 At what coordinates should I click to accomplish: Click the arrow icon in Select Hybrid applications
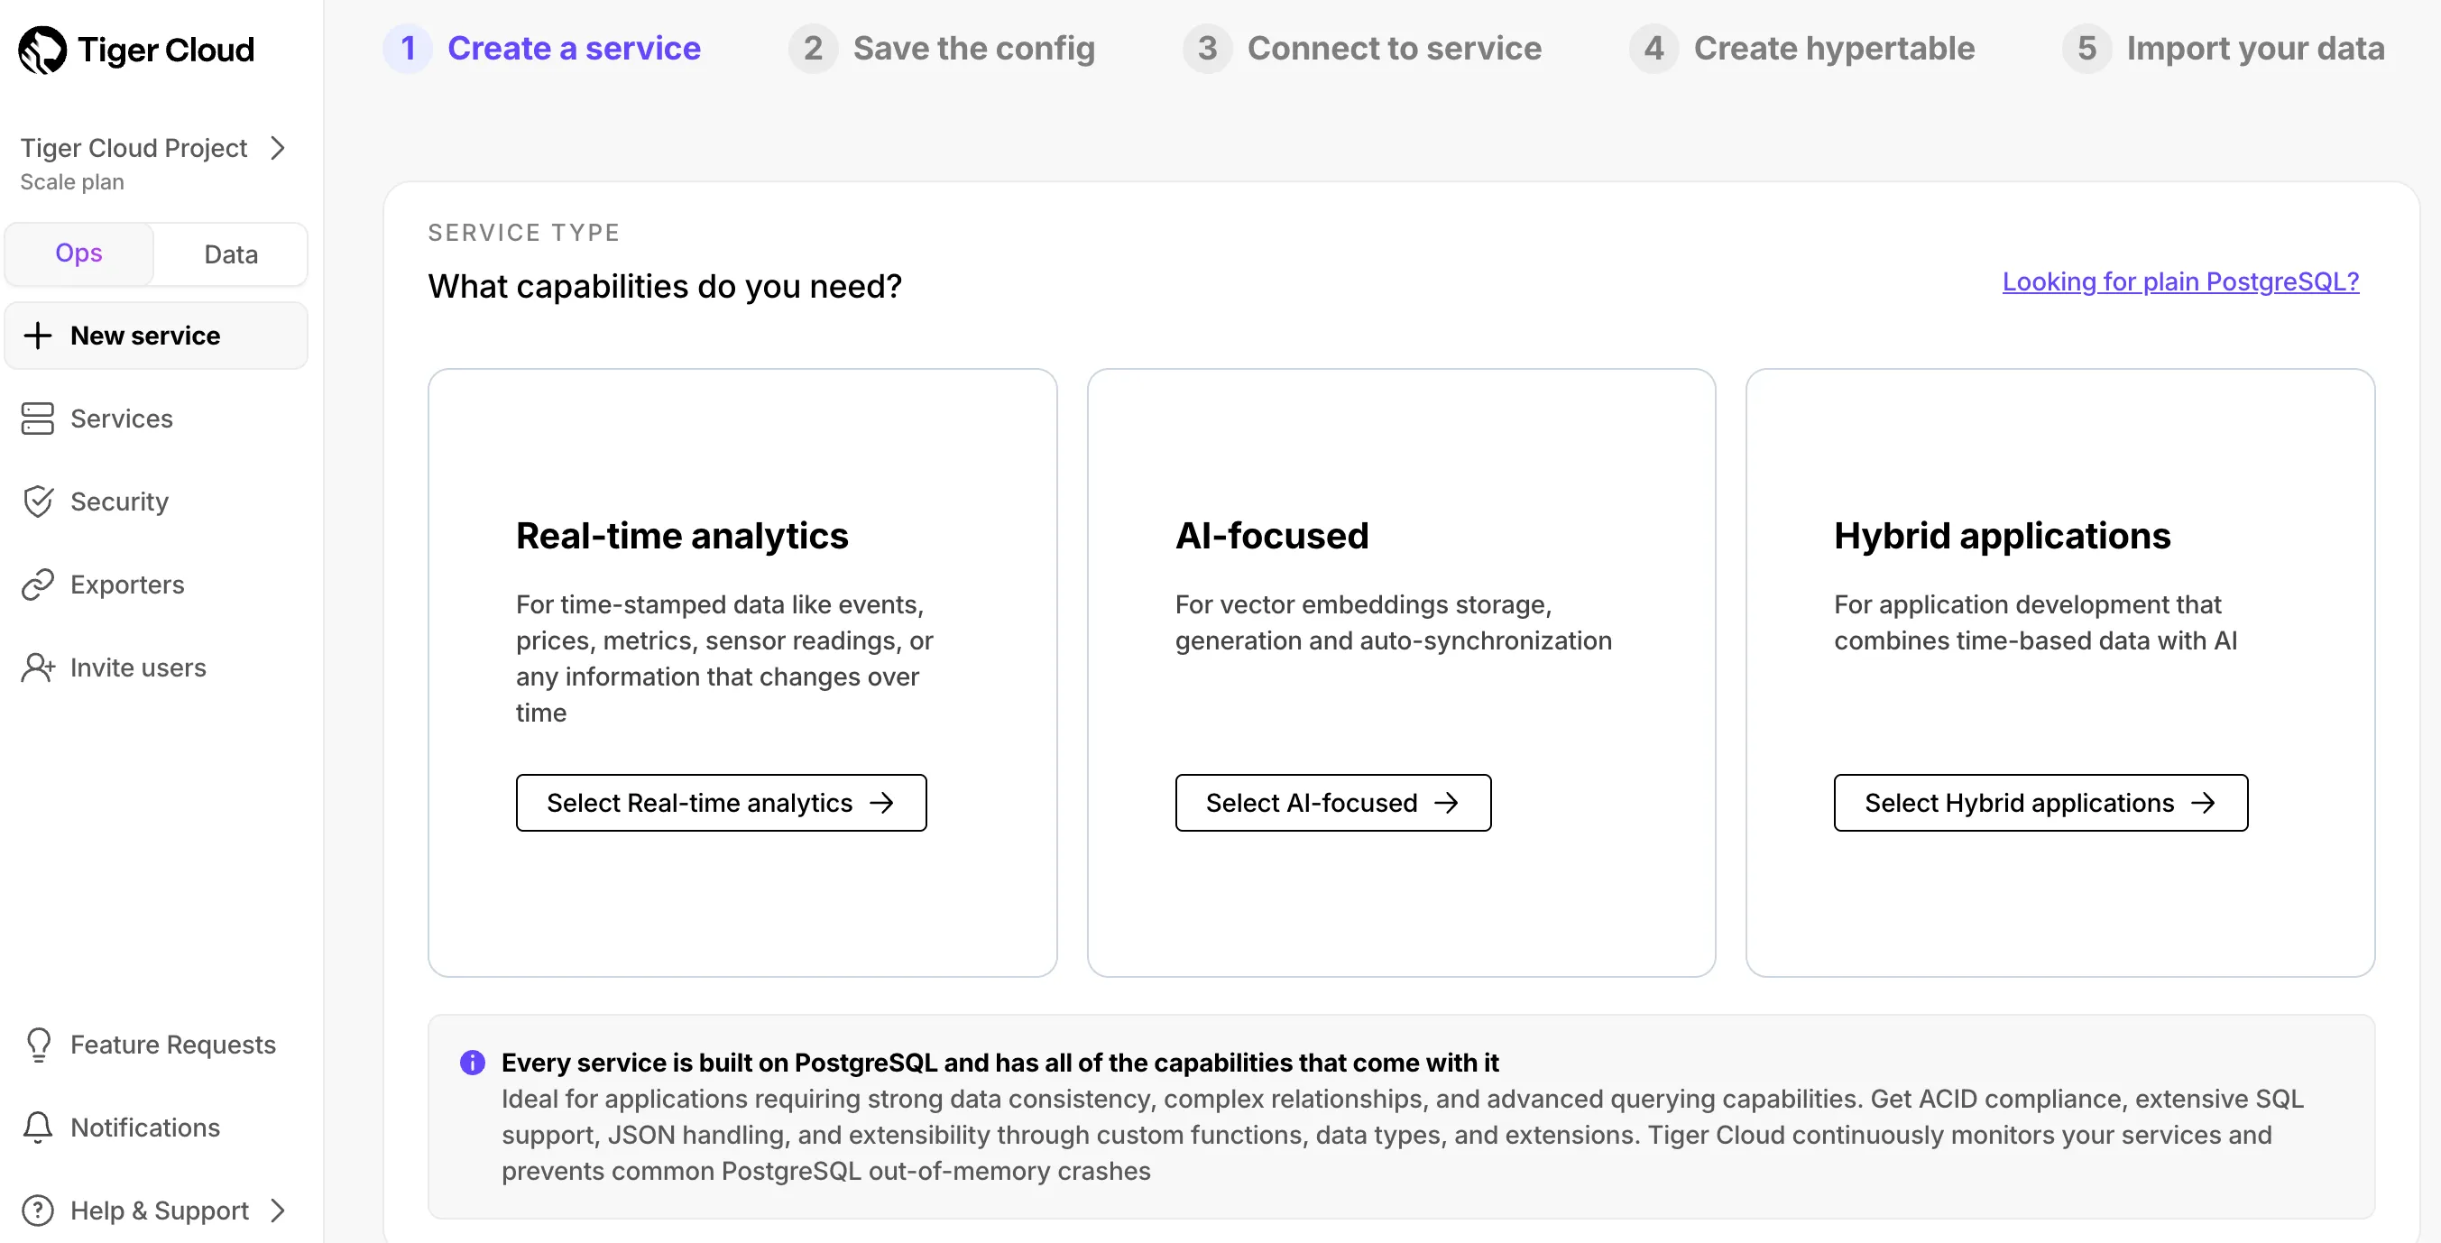(2203, 803)
